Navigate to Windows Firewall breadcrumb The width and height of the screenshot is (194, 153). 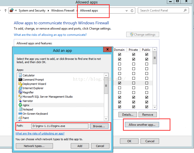click(62, 11)
